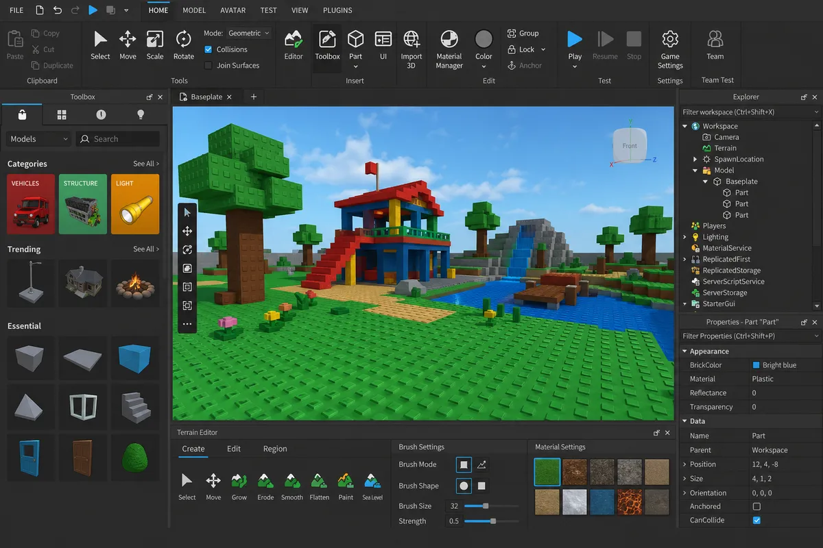This screenshot has width=823, height=548.
Task: Start a Team Test
Action: [715, 45]
